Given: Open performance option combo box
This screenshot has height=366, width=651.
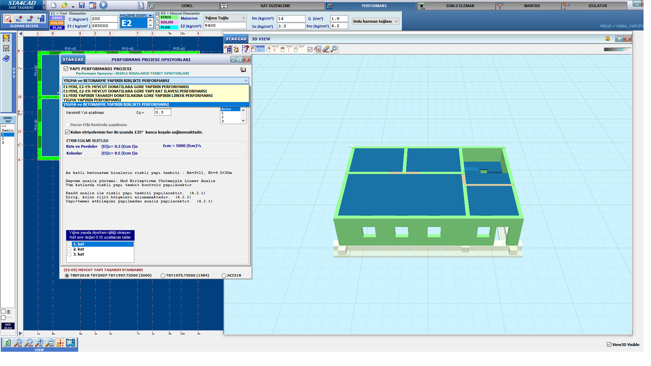Looking at the screenshot, I should click(x=156, y=81).
